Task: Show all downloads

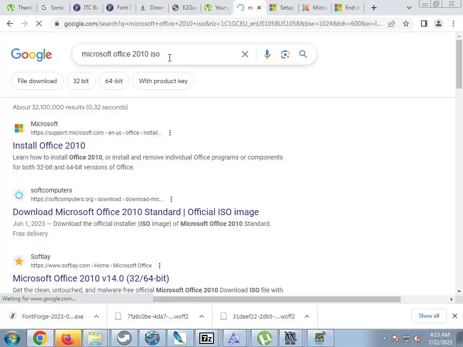Action: coord(429,316)
